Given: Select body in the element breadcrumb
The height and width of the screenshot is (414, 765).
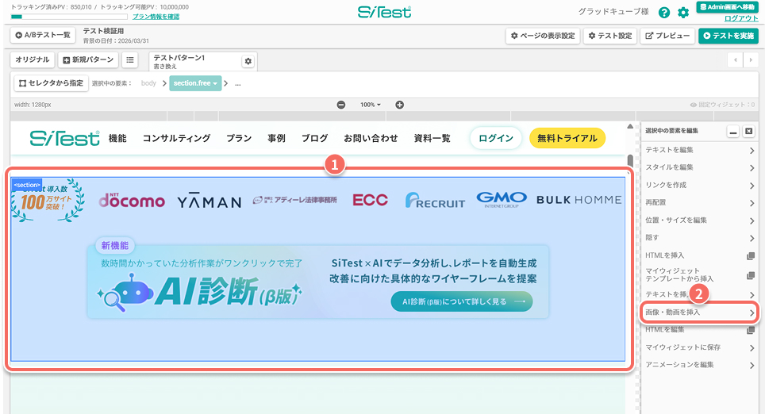Looking at the screenshot, I should tap(148, 83).
